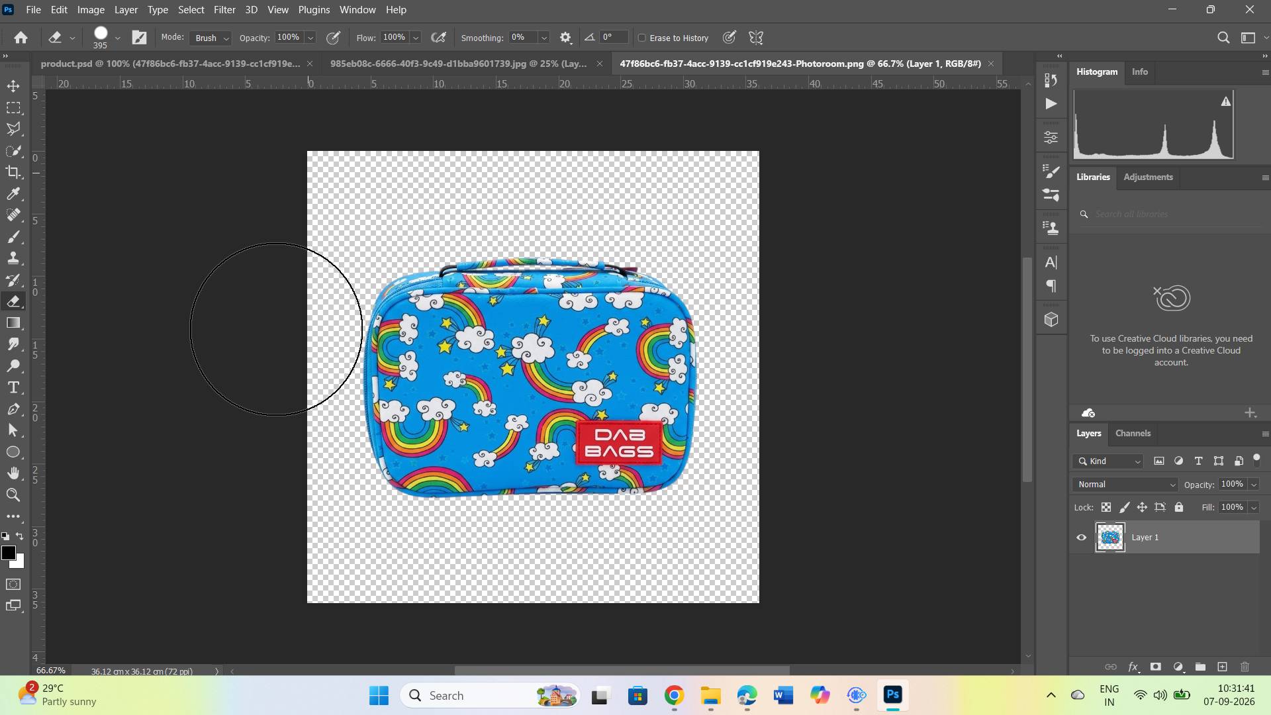Image resolution: width=1271 pixels, height=715 pixels.
Task: Hide Layer 1 using the eye icon
Action: [1082, 538]
